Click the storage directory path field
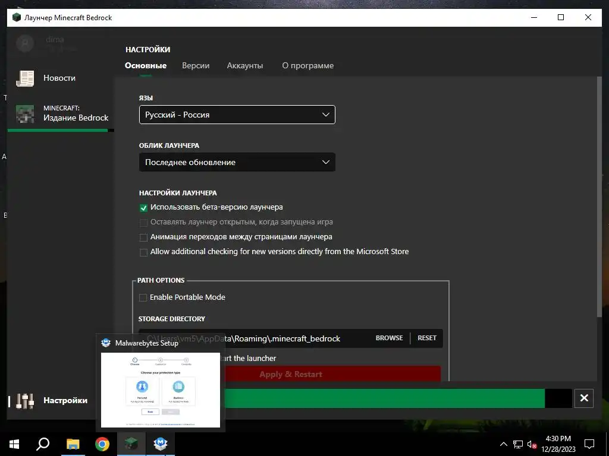 click(x=255, y=338)
